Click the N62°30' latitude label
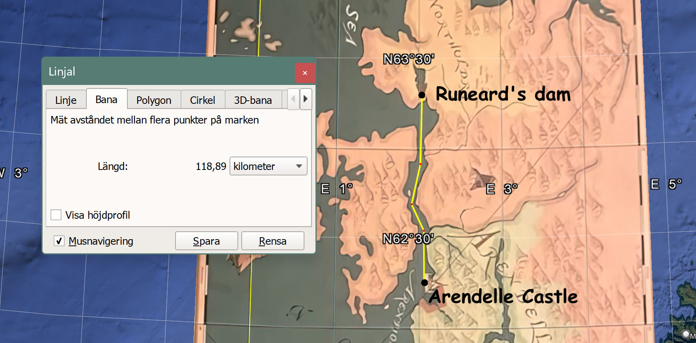This screenshot has height=343, width=696. 408,239
